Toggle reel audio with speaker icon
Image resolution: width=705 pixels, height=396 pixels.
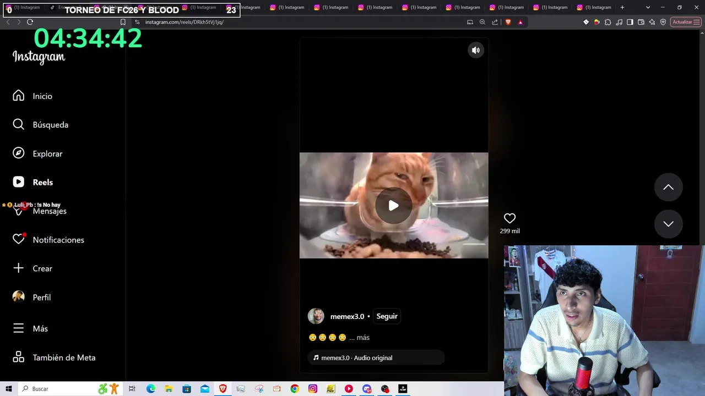(476, 50)
